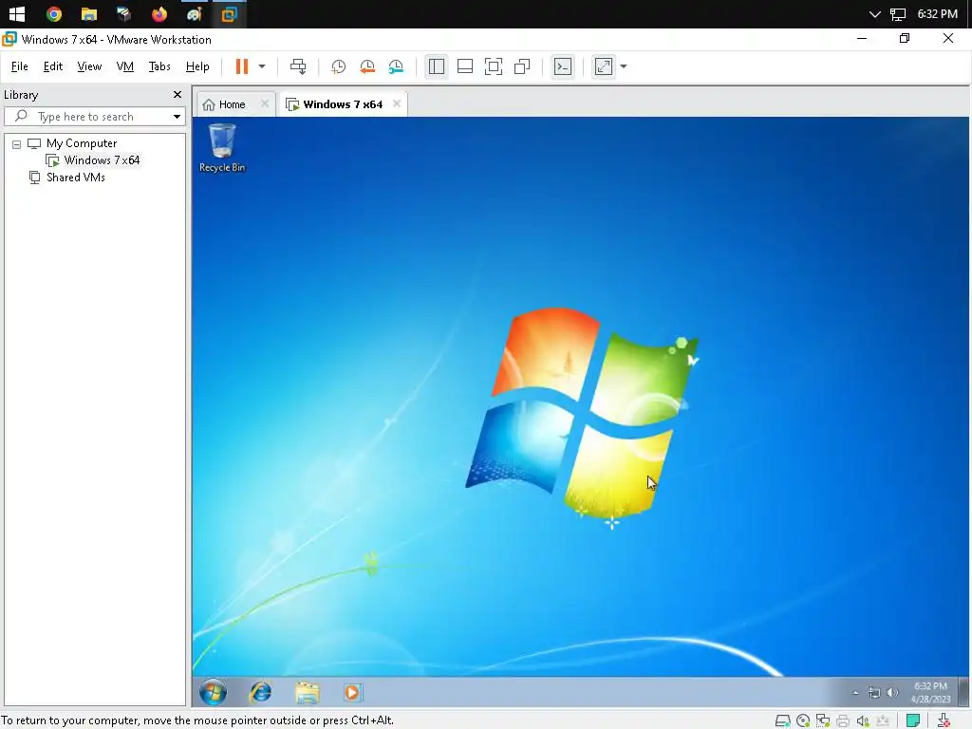
Task: Open the View menu
Action: pos(89,66)
